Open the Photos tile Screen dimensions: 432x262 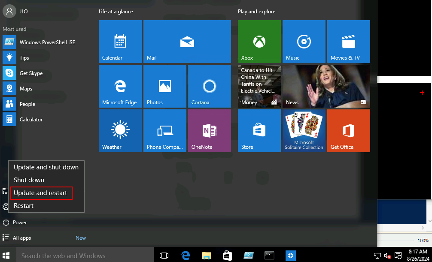[x=165, y=86]
